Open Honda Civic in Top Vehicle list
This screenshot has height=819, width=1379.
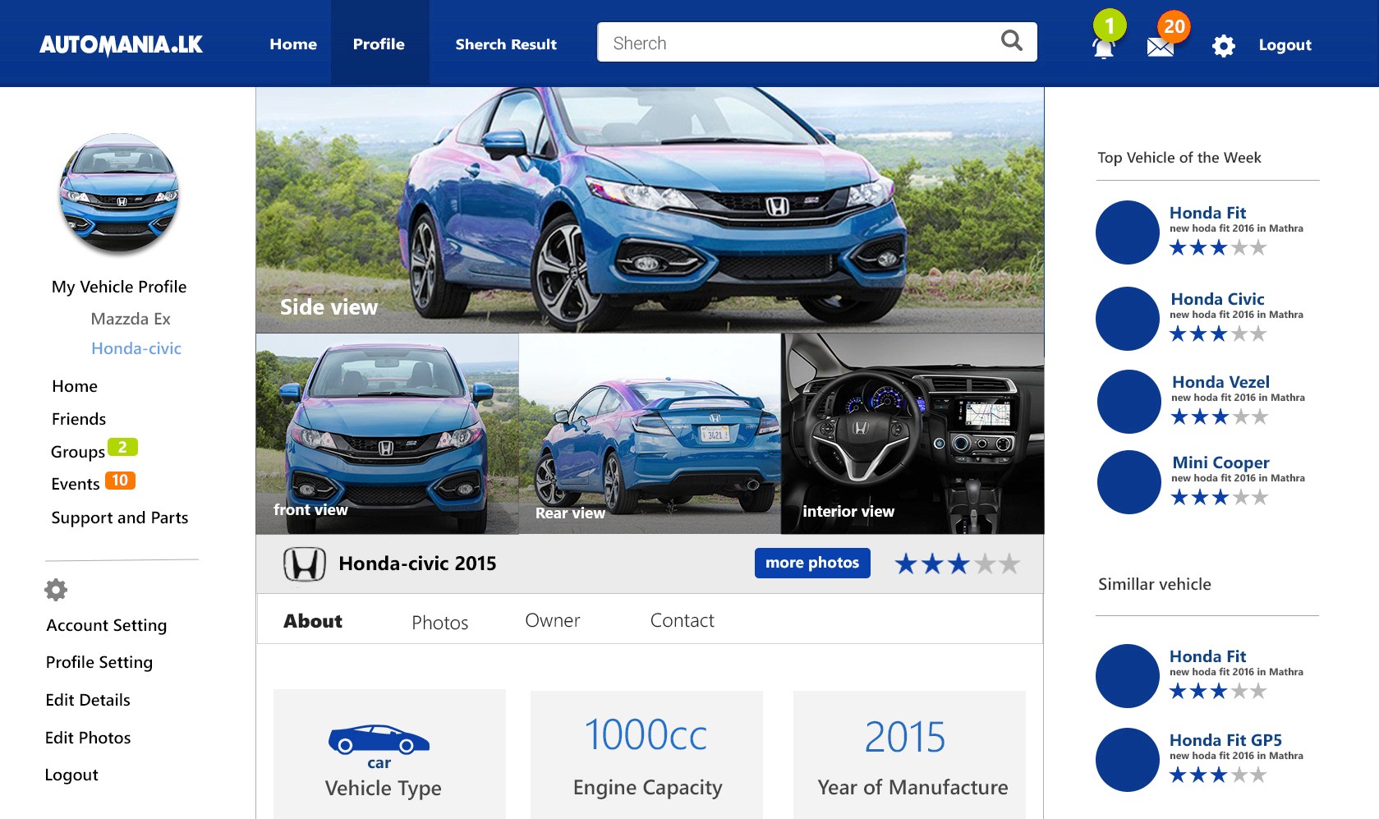tap(1217, 299)
